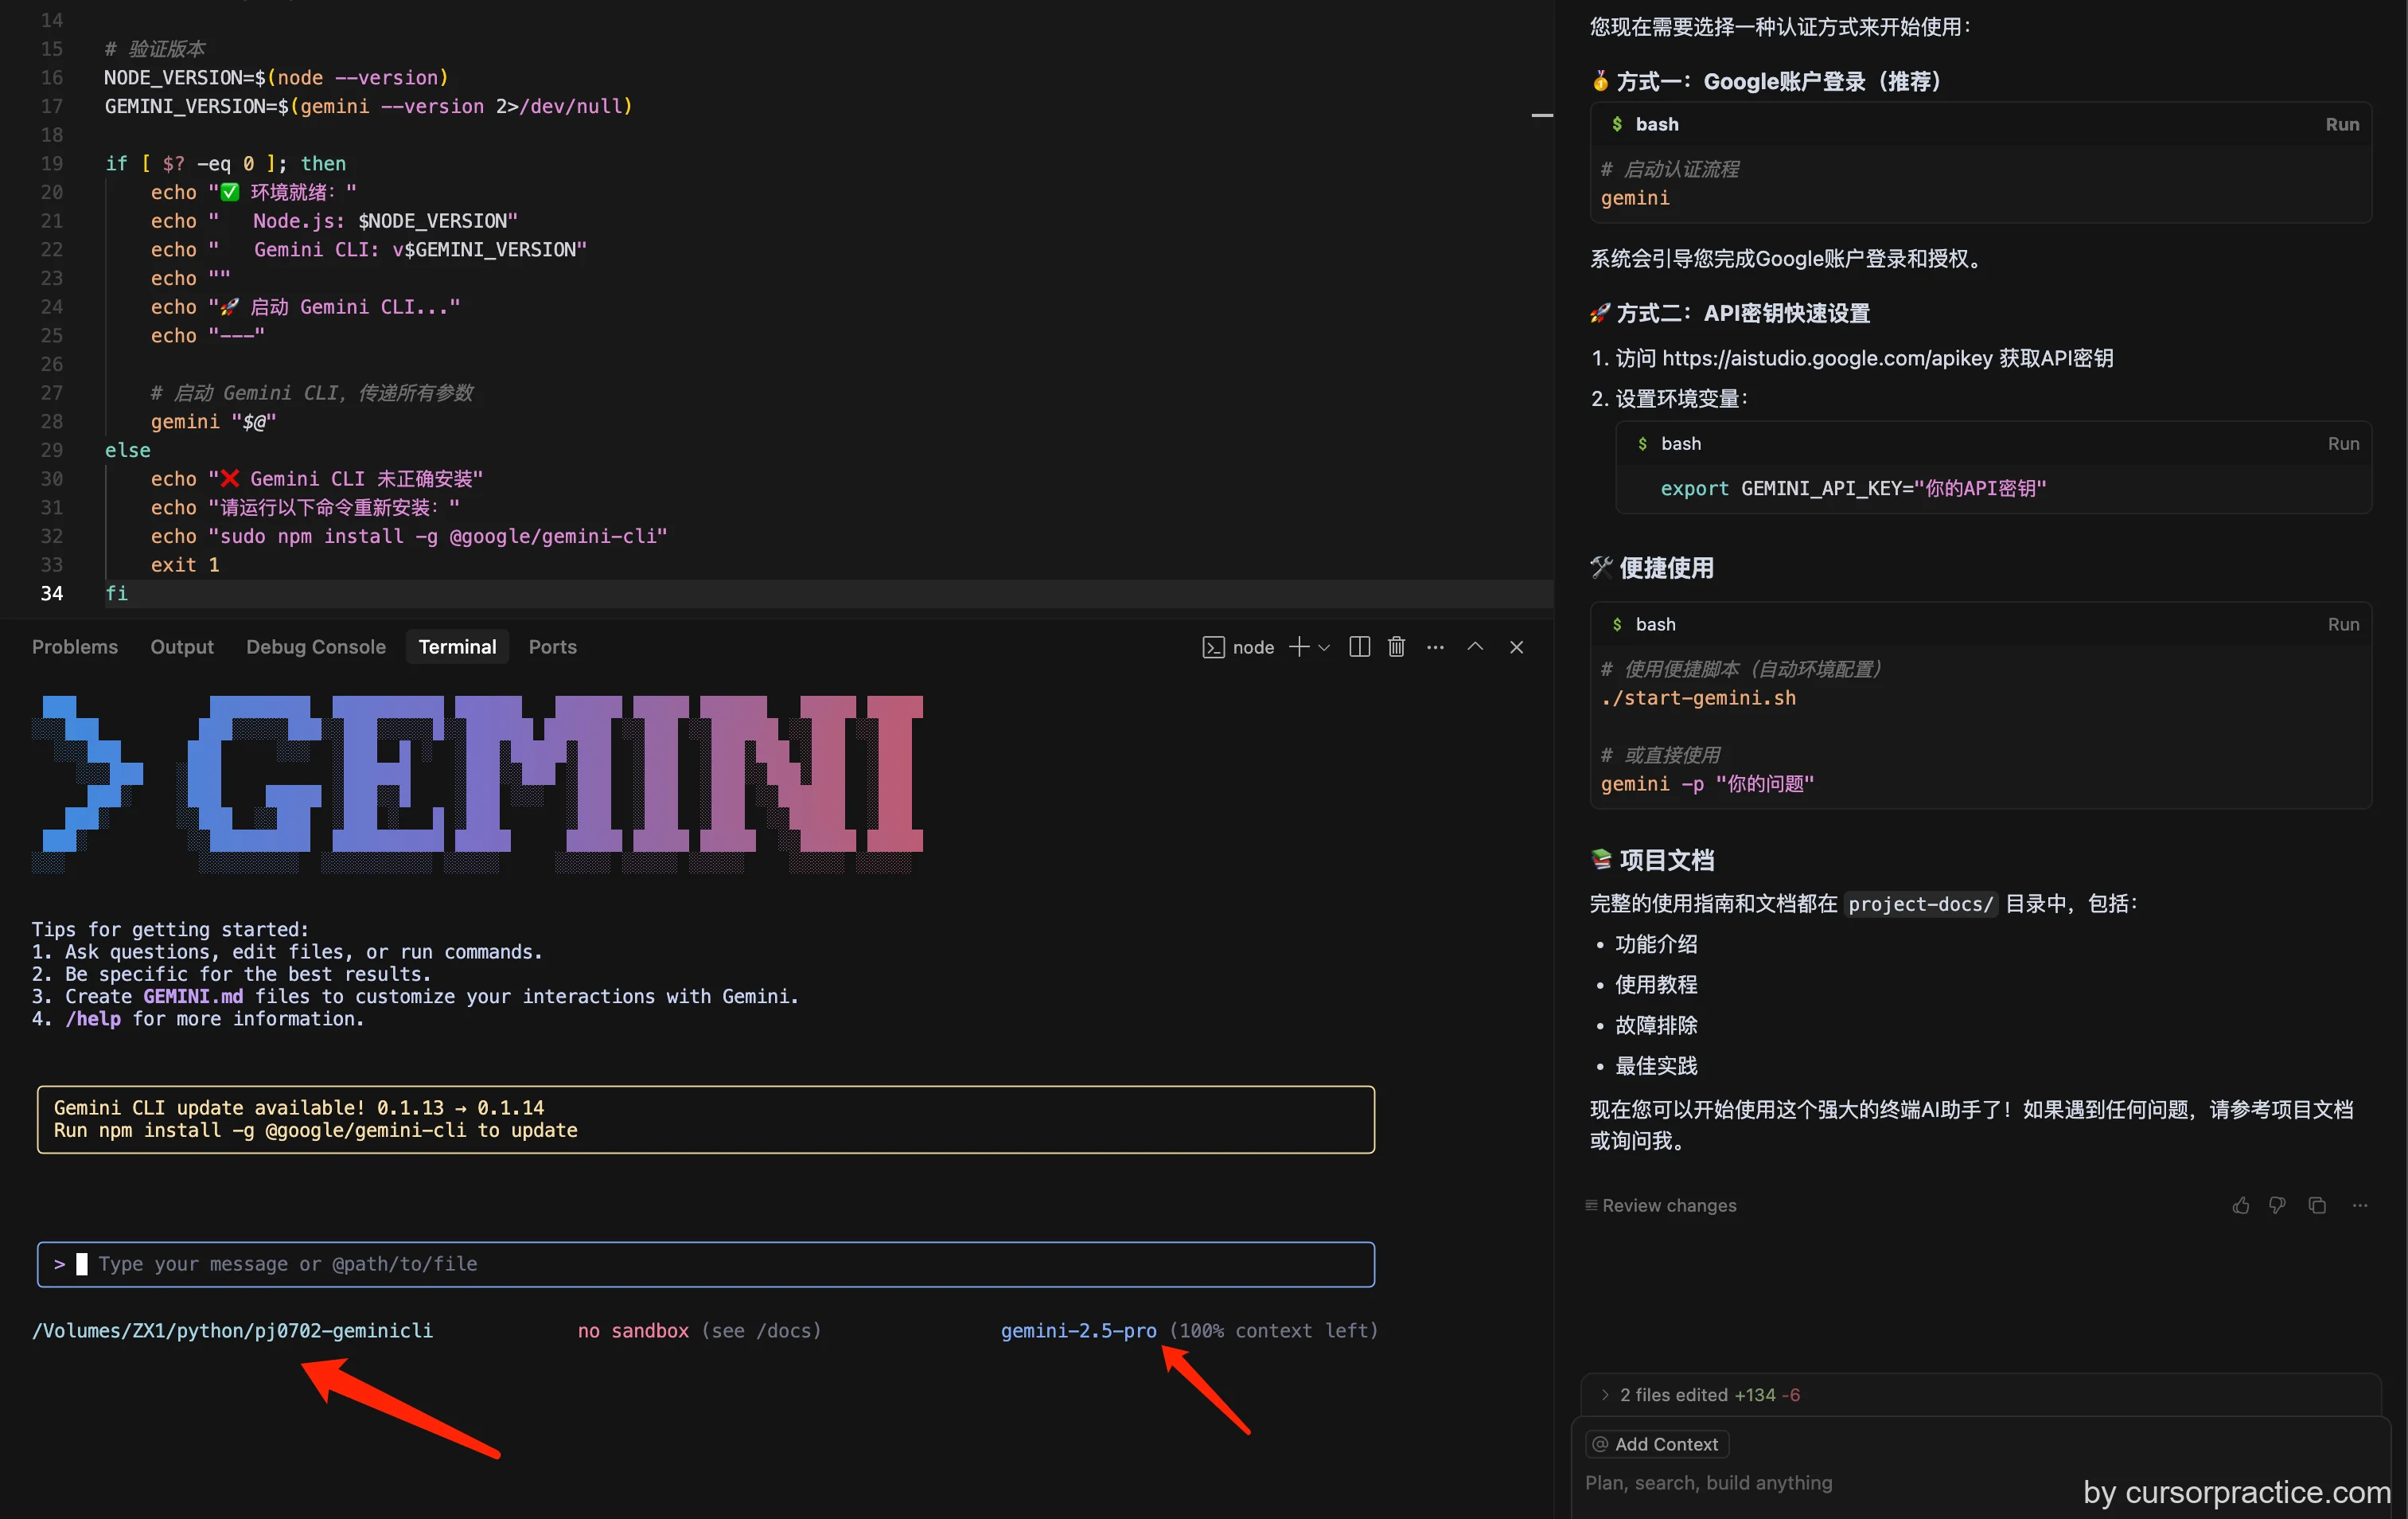Run the start-gemini.sh bash snippet
This screenshot has width=2408, height=1519.
pyautogui.click(x=2343, y=623)
